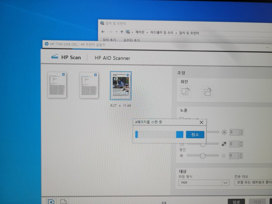Cancel the scan with the 취소 button

195,134
